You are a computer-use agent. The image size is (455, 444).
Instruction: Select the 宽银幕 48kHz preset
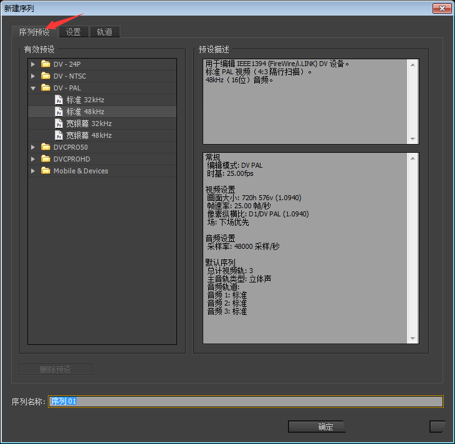tap(89, 135)
